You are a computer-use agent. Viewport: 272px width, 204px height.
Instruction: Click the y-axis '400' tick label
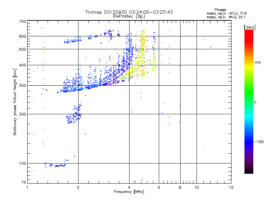22,65
